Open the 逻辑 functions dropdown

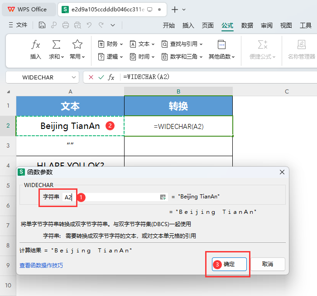tap(110, 57)
